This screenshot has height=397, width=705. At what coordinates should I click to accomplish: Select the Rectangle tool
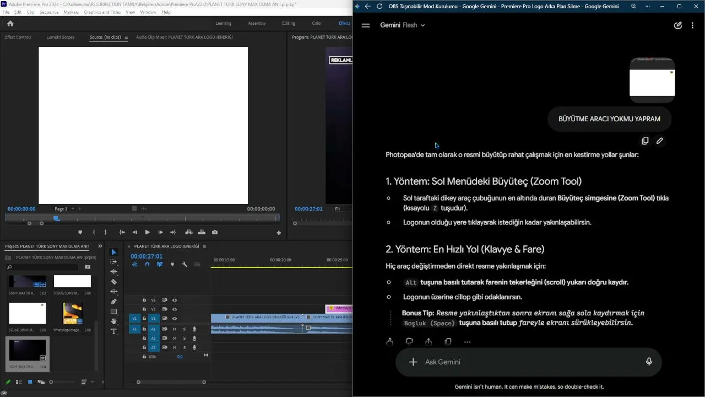[x=114, y=312]
